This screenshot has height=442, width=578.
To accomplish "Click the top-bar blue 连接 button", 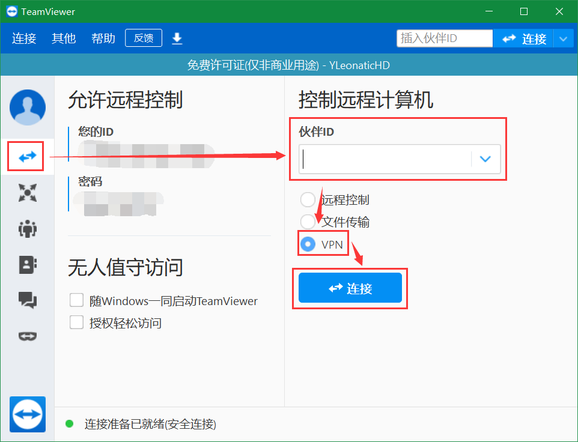I will point(523,38).
